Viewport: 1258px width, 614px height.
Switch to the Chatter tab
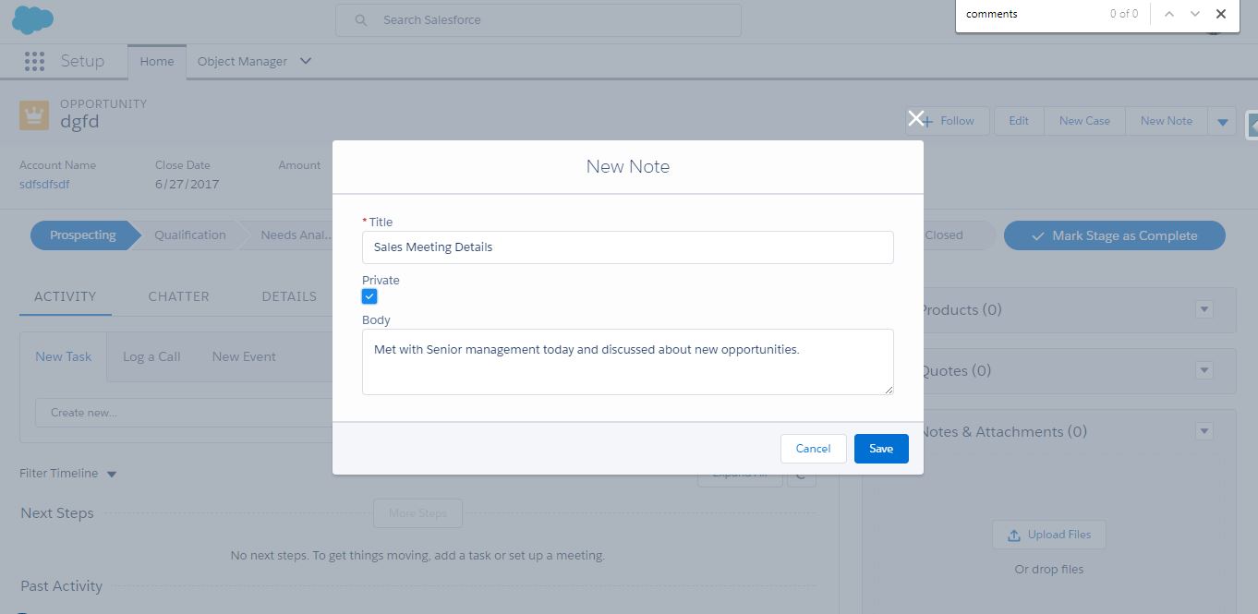(x=178, y=296)
